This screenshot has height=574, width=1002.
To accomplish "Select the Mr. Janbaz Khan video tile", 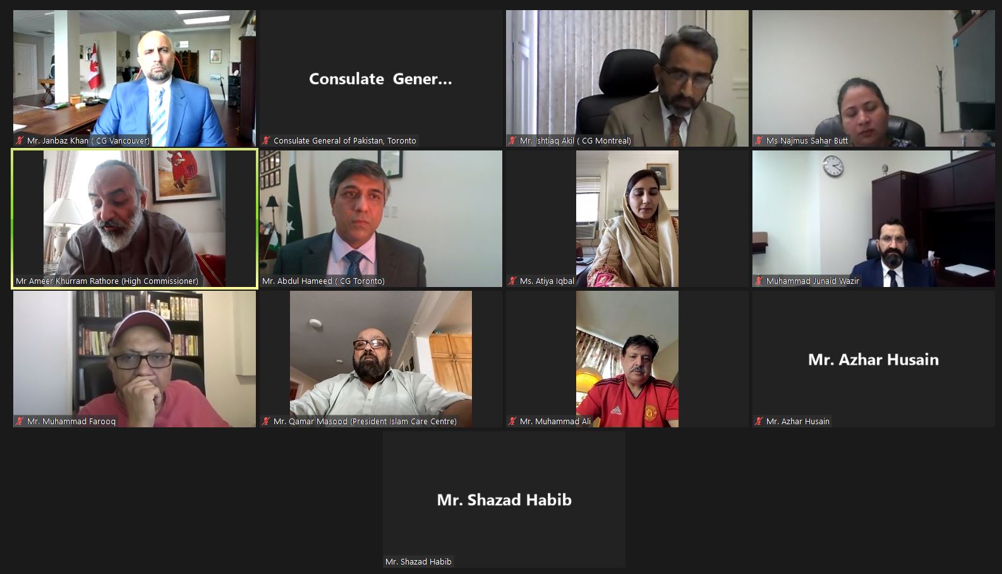I will coord(135,78).
